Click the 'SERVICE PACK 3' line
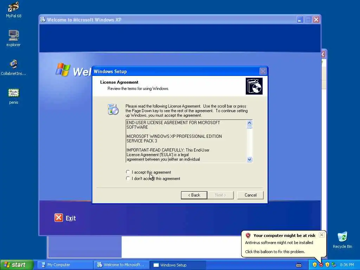The image size is (360, 270). (142, 141)
